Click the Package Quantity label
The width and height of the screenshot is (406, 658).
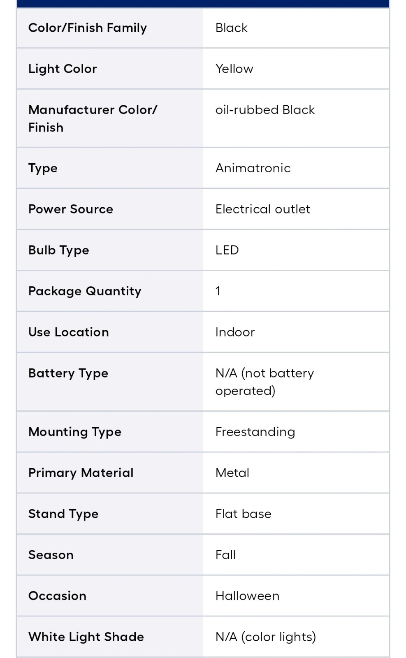point(84,291)
